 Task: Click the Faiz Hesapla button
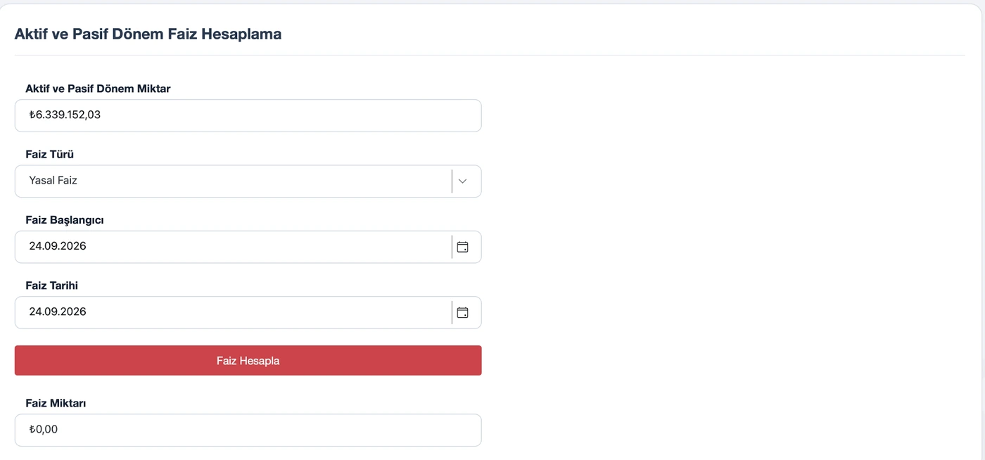tap(248, 360)
